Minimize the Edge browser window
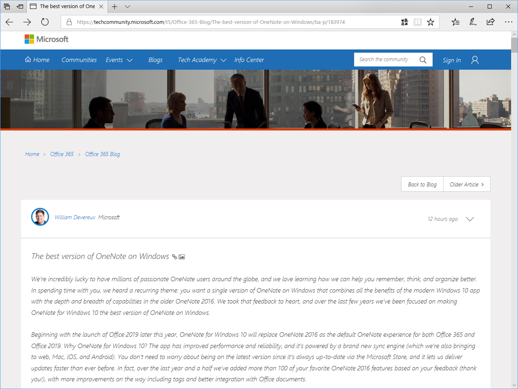 (471, 6)
